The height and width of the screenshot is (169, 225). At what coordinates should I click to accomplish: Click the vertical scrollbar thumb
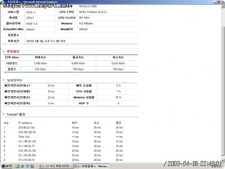[223, 91]
